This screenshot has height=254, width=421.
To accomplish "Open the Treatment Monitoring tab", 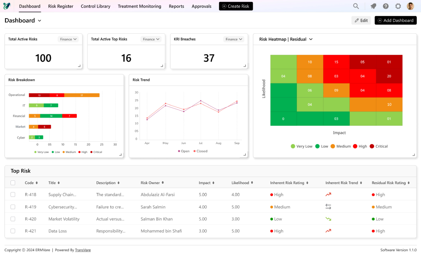I will click(139, 6).
